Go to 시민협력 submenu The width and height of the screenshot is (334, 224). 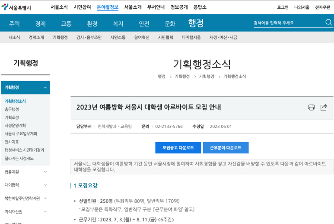165,37
